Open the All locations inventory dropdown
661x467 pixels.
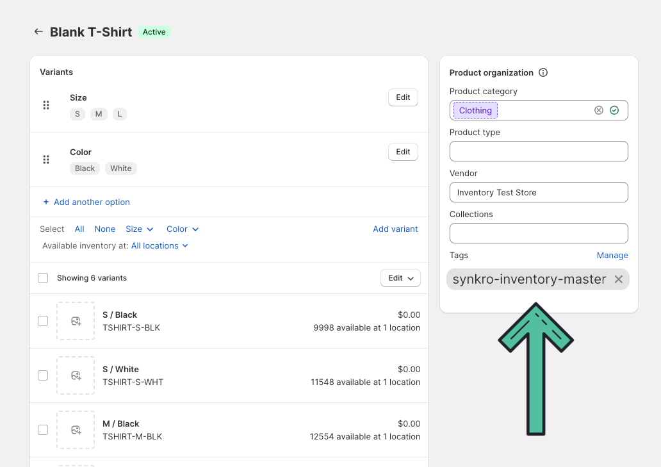click(x=159, y=245)
